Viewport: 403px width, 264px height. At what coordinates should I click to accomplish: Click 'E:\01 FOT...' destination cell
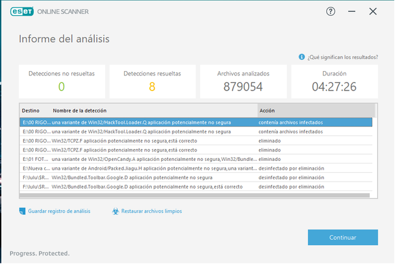click(35, 159)
